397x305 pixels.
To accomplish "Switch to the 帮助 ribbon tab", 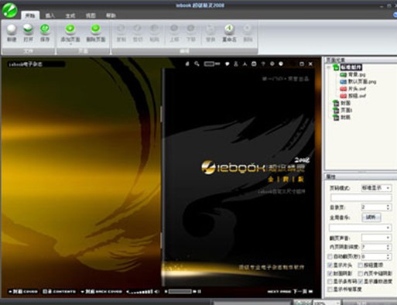I will [111, 15].
